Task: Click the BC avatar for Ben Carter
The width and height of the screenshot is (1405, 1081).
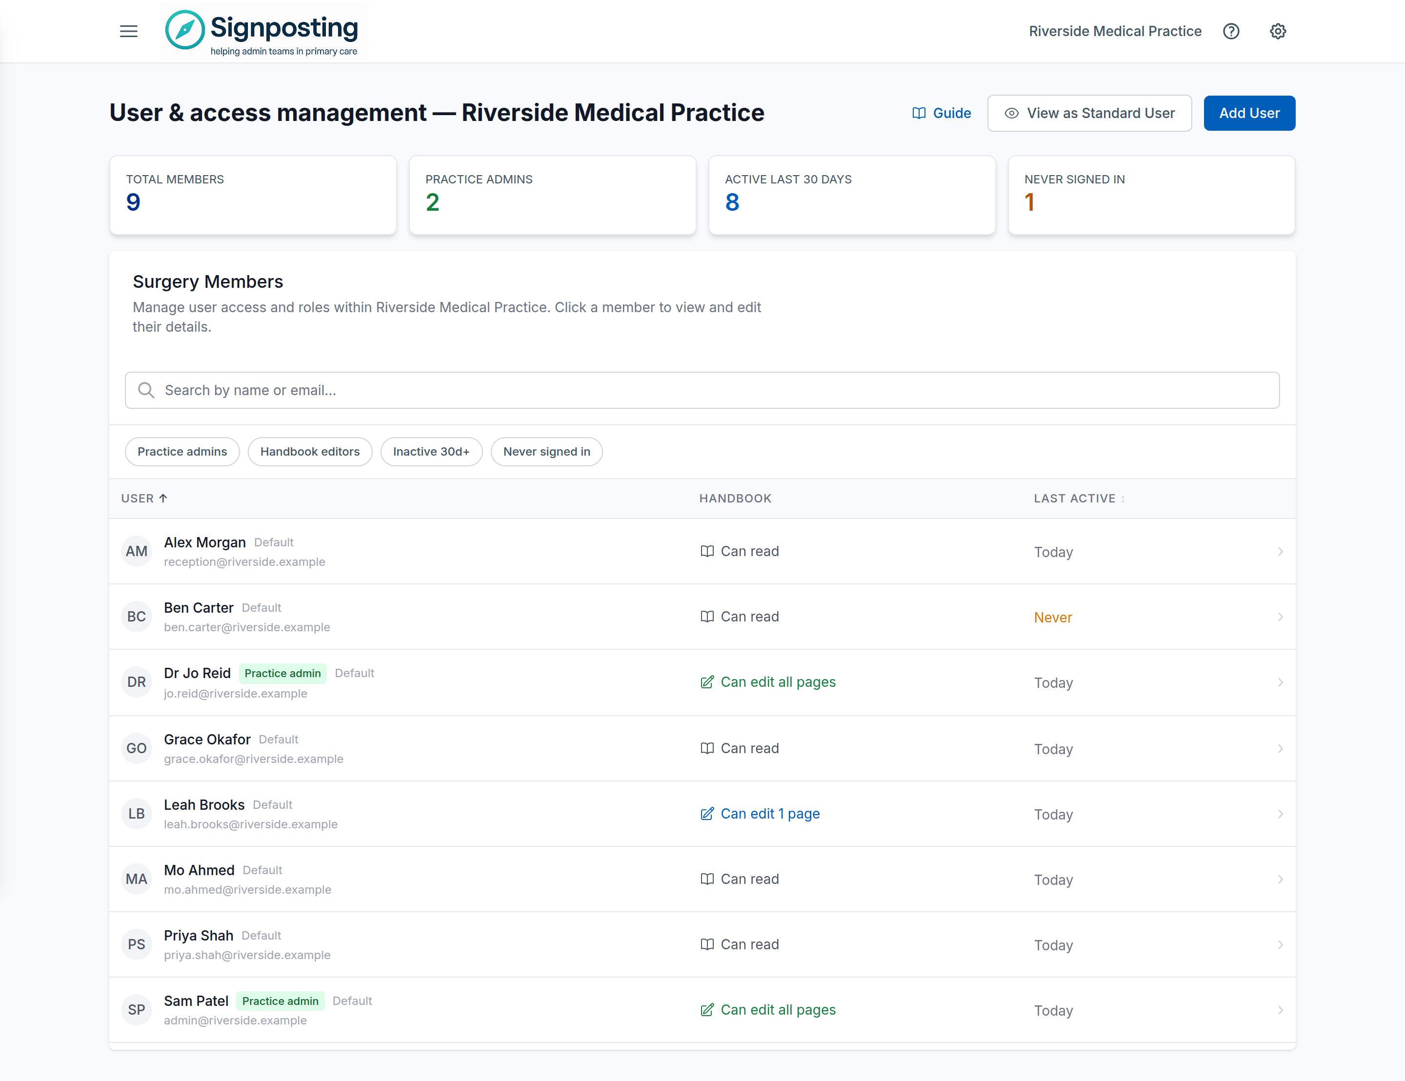Action: [137, 617]
